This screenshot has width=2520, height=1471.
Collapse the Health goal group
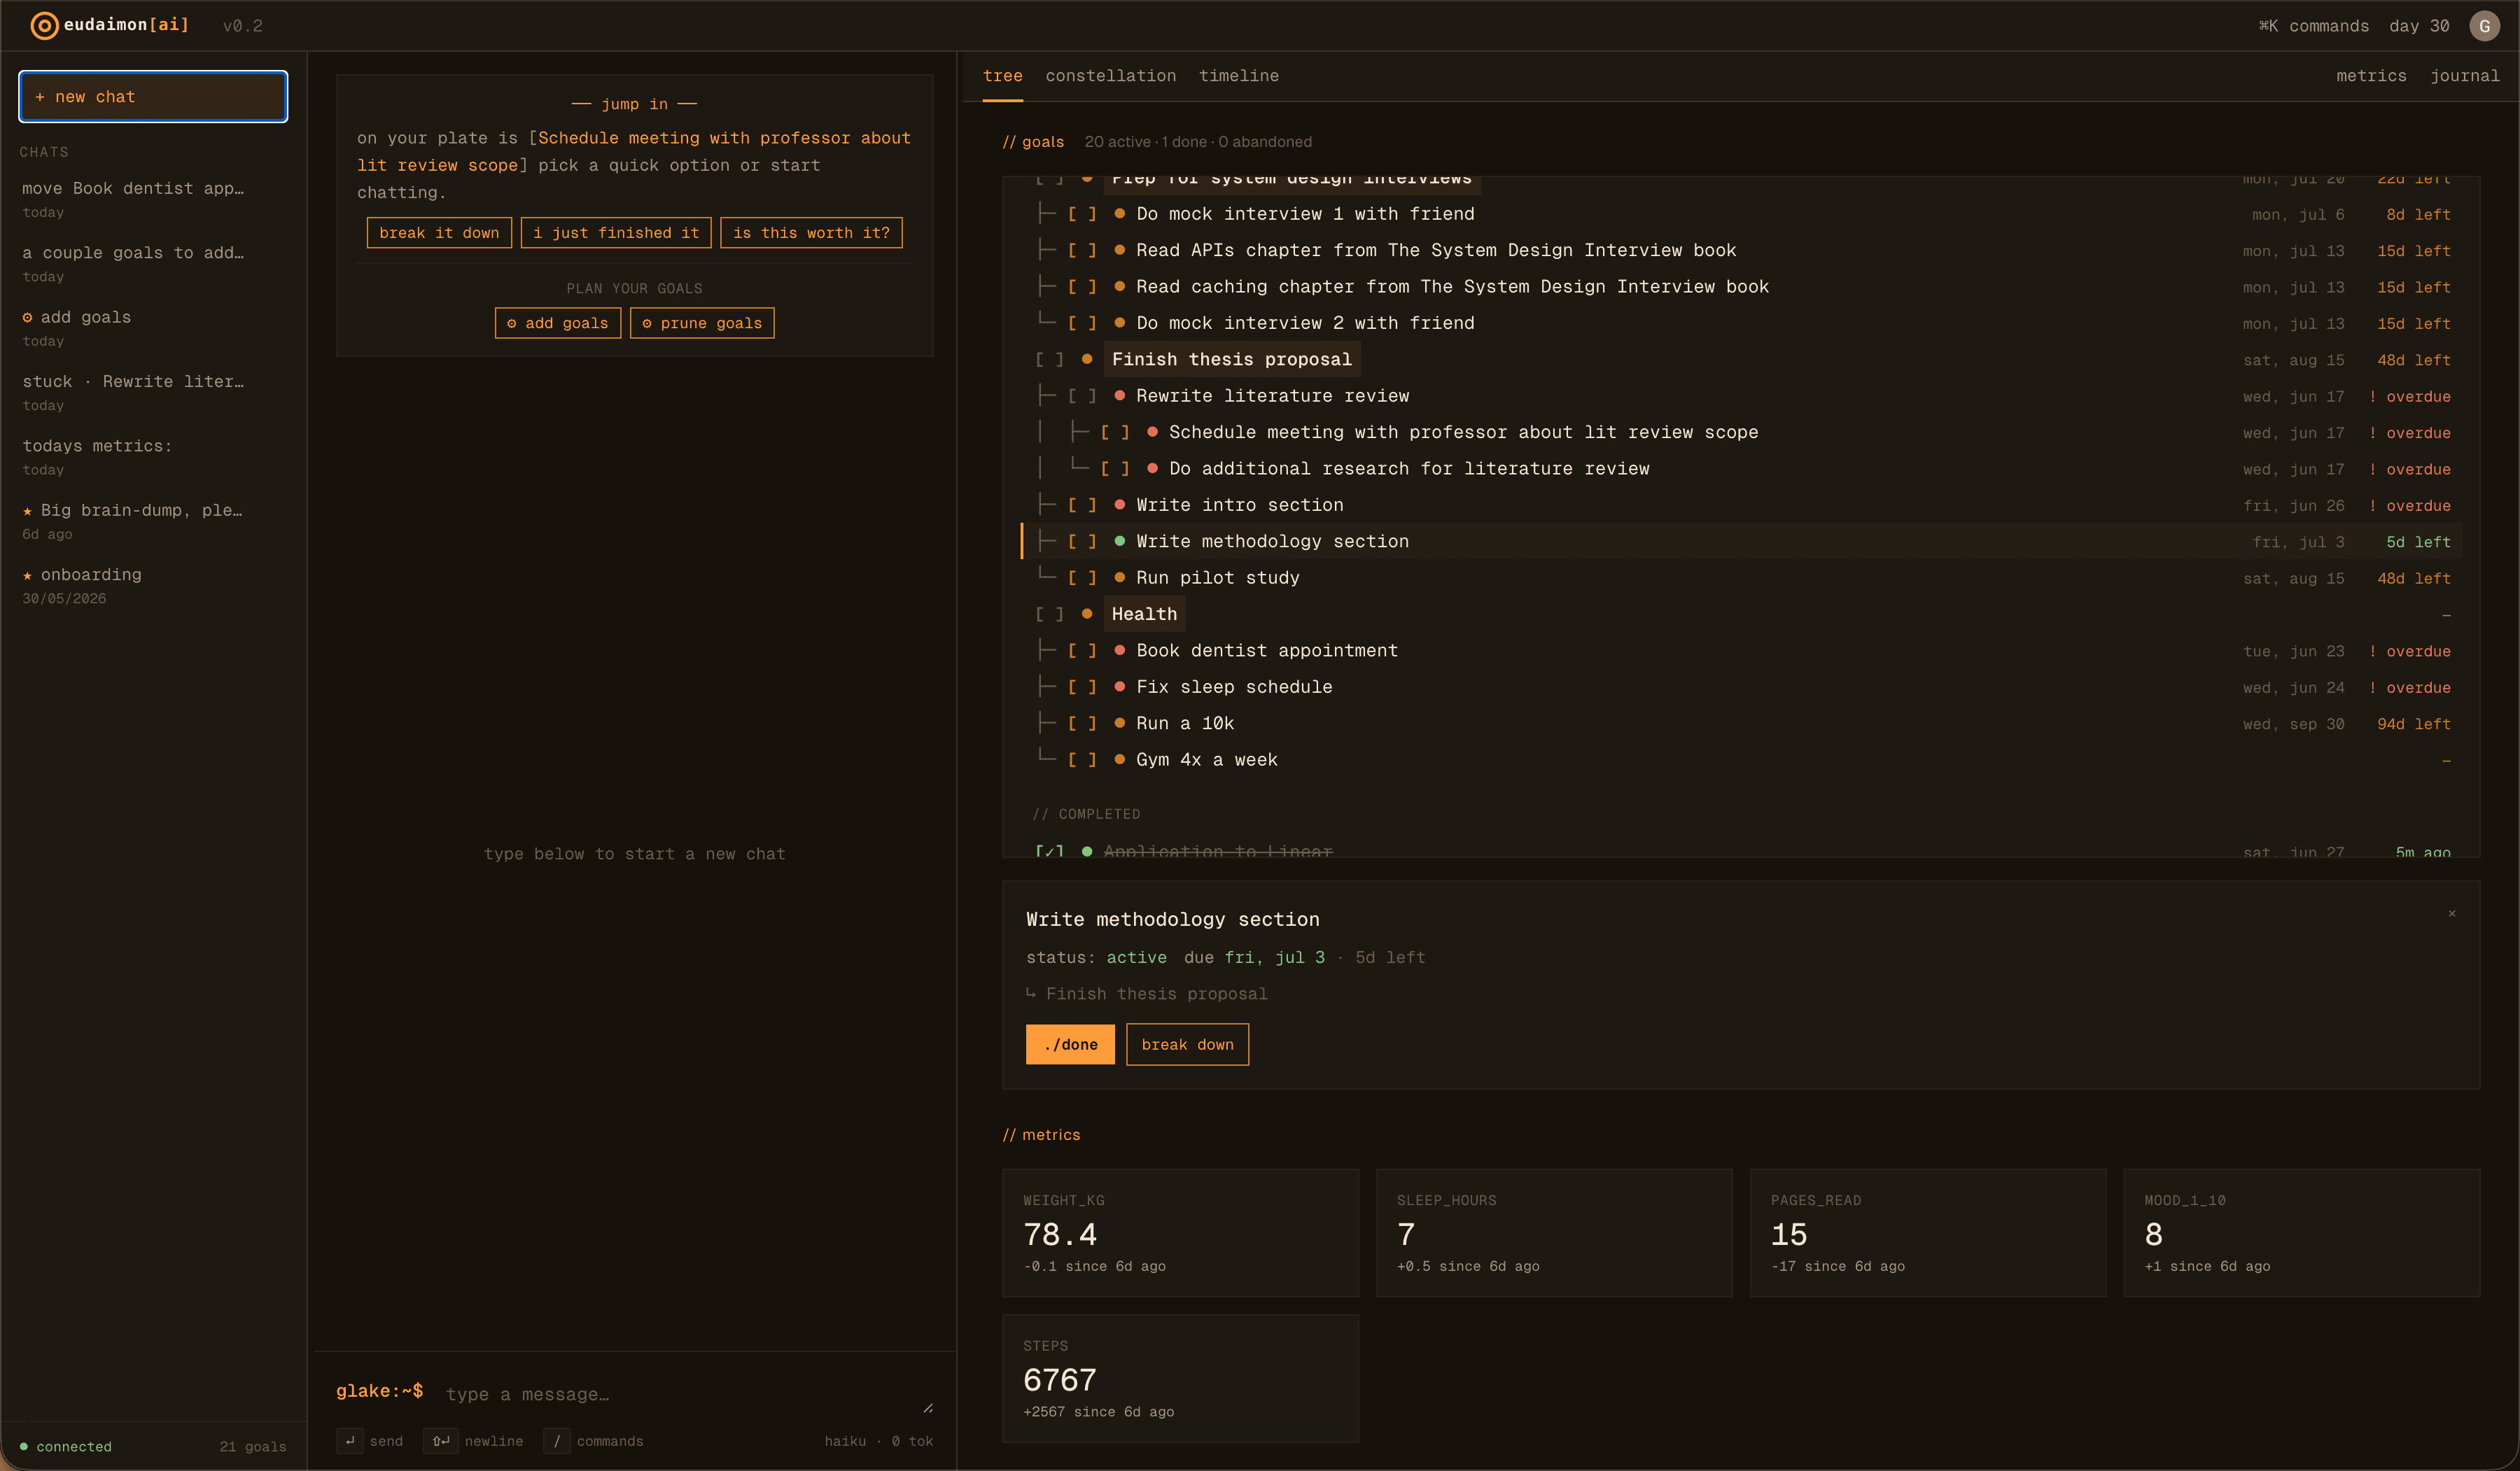(x=1049, y=614)
